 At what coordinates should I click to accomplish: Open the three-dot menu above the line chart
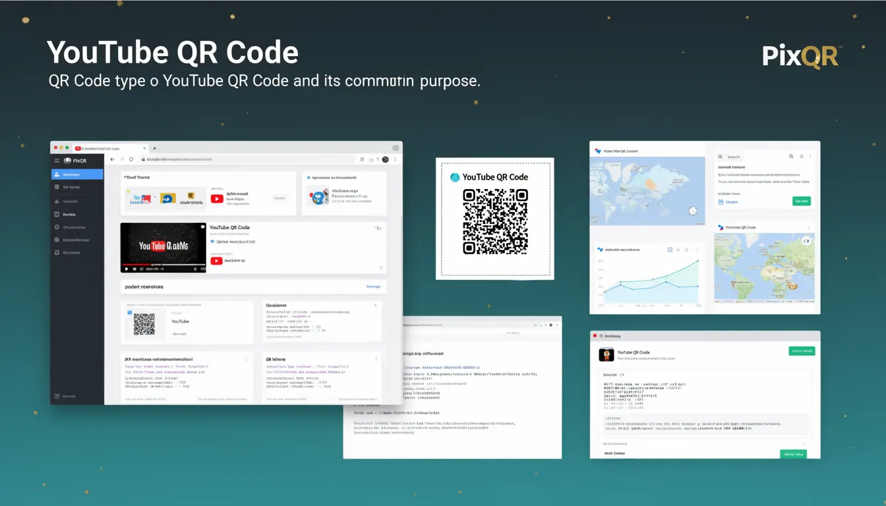click(x=697, y=250)
